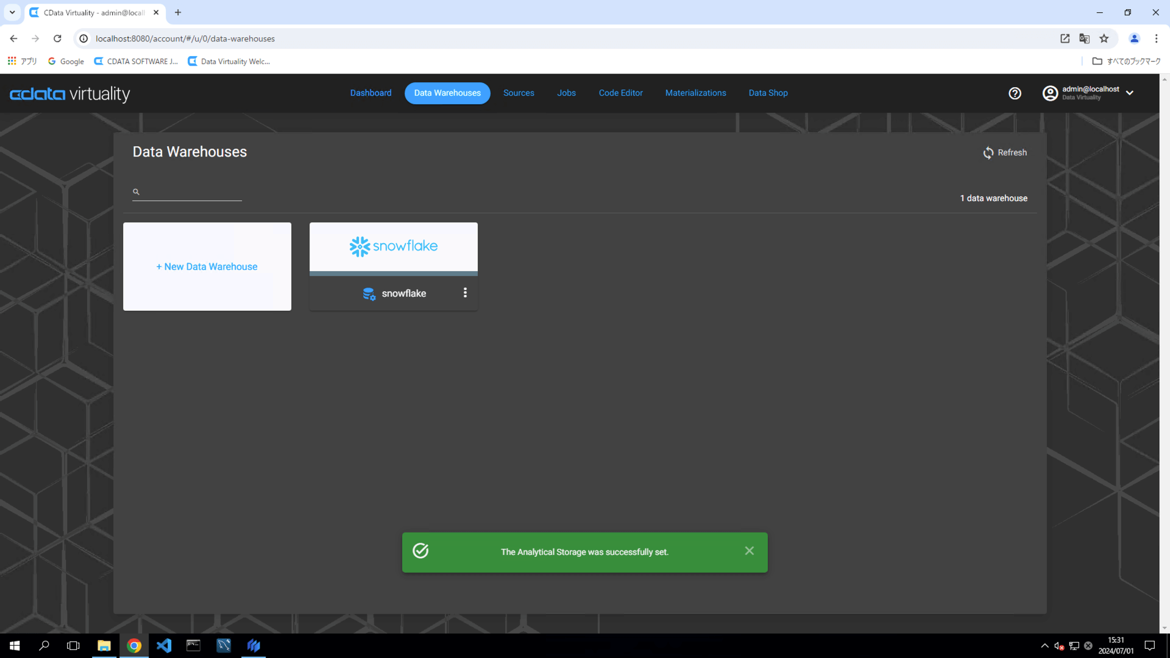Click the CData Virtuality logo
The height and width of the screenshot is (658, 1170).
(x=69, y=94)
